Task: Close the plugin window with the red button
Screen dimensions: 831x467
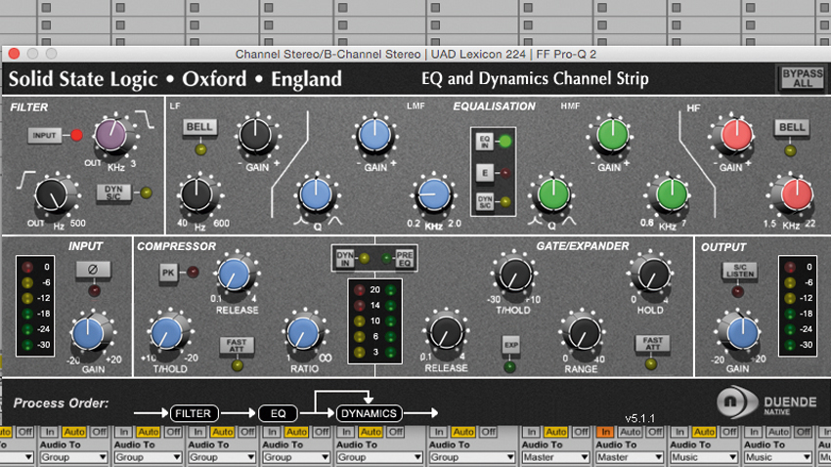Action: click(15, 54)
